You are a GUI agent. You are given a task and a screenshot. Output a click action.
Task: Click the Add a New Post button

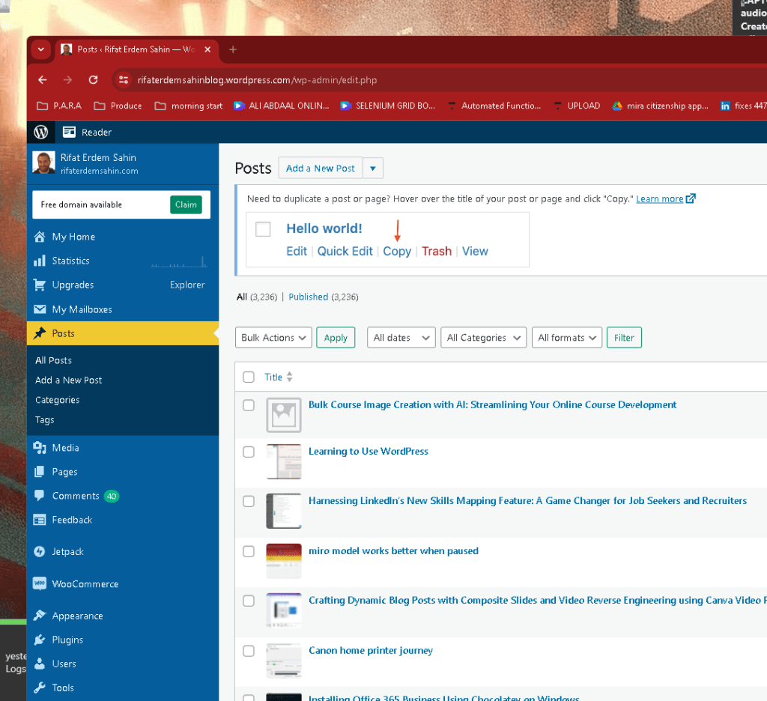[321, 169]
